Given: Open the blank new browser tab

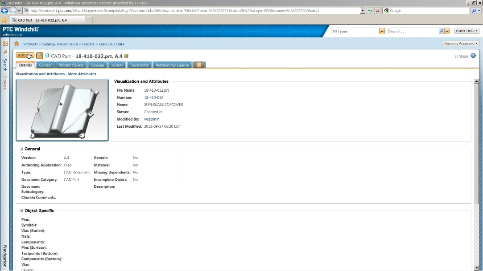Looking at the screenshot, I should [x=89, y=20].
